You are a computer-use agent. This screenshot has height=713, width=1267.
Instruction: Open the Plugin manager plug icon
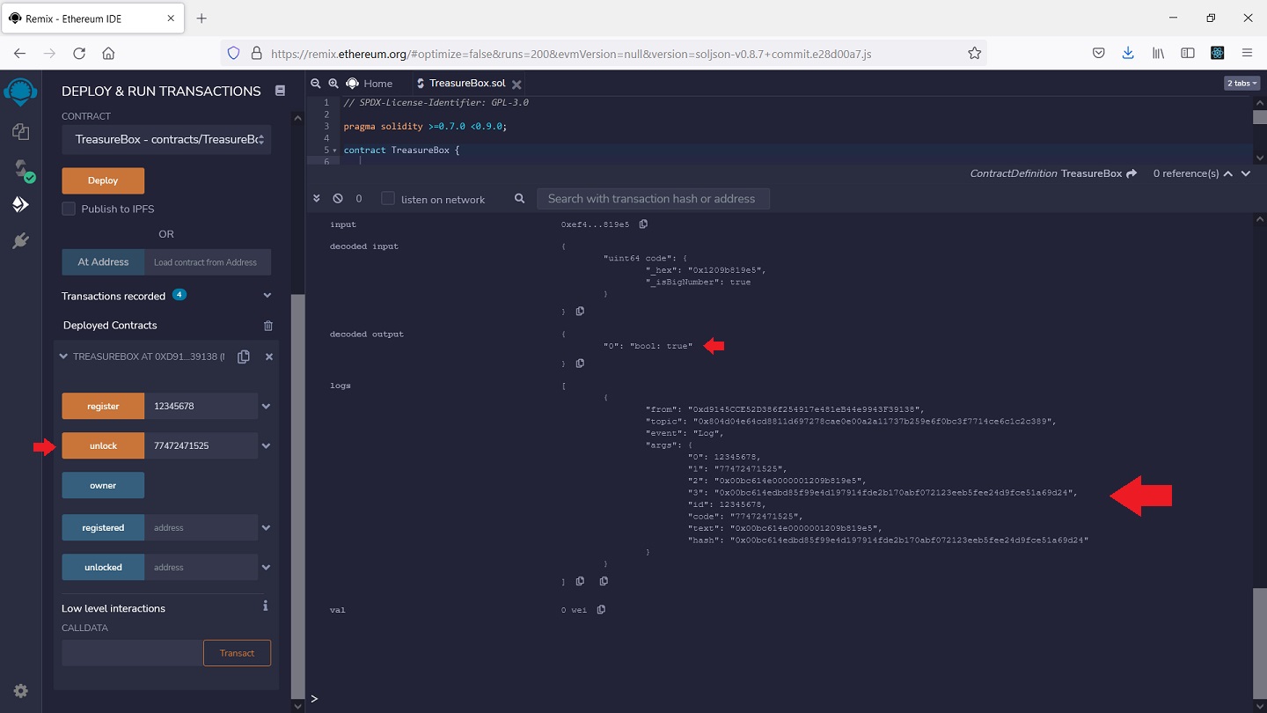pyautogui.click(x=20, y=240)
